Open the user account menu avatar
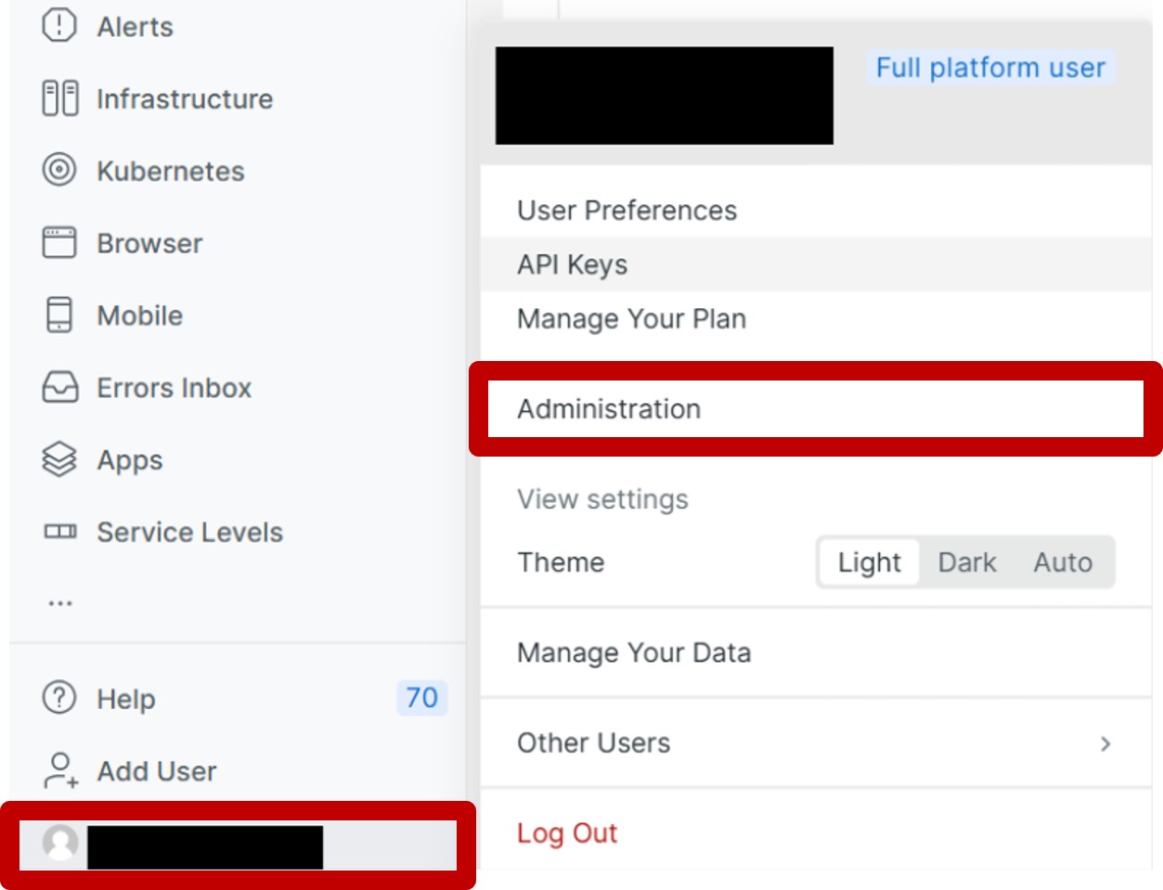The height and width of the screenshot is (890, 1163). [61, 843]
